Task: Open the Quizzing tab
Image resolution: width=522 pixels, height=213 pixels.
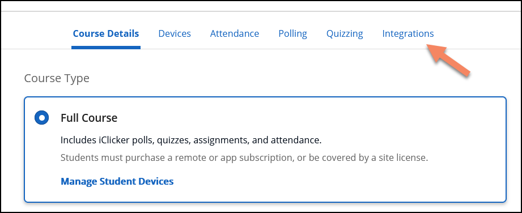Action: (x=345, y=33)
